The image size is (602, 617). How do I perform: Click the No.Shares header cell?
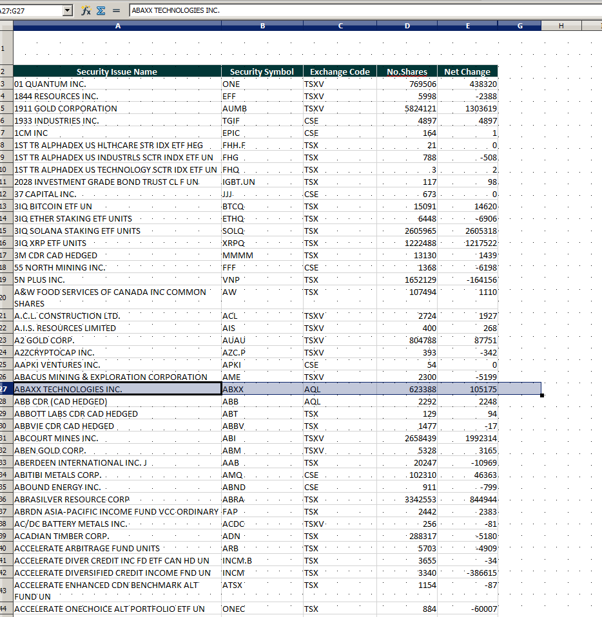(x=407, y=71)
